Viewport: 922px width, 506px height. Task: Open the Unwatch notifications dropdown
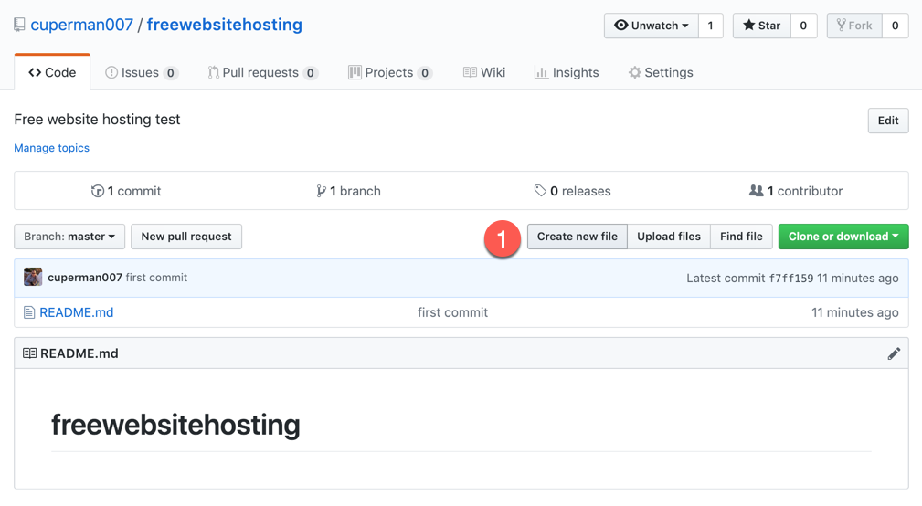(x=651, y=26)
